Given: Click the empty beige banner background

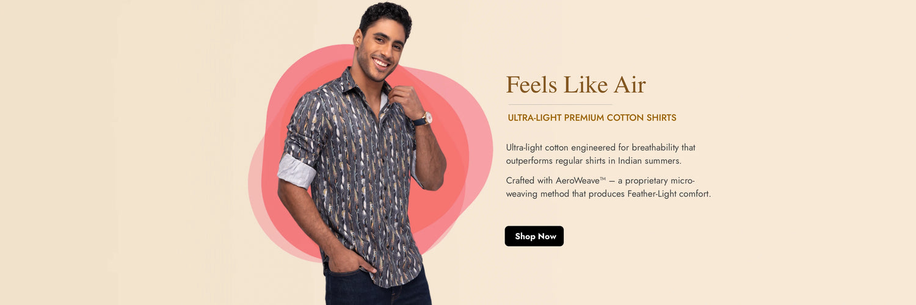Looking at the screenshot, I should 122,152.
